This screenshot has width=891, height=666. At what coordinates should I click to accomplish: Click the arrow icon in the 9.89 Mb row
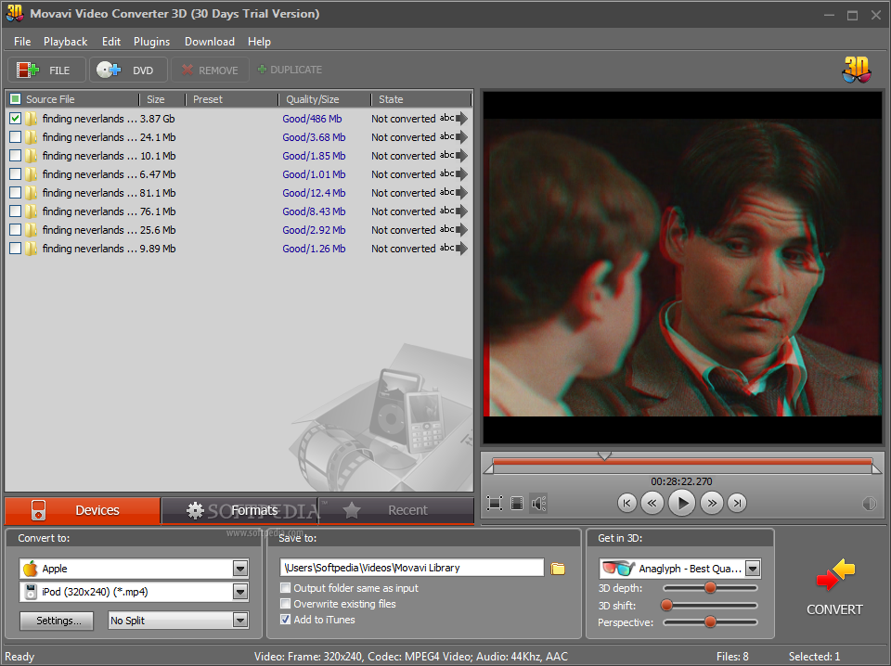(462, 248)
